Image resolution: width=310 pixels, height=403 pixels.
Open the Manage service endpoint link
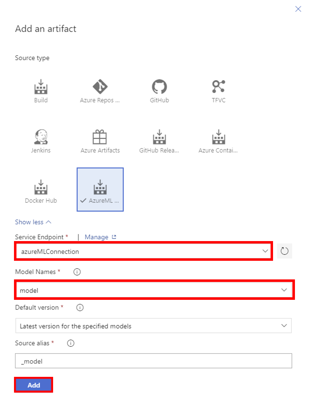pyautogui.click(x=100, y=237)
